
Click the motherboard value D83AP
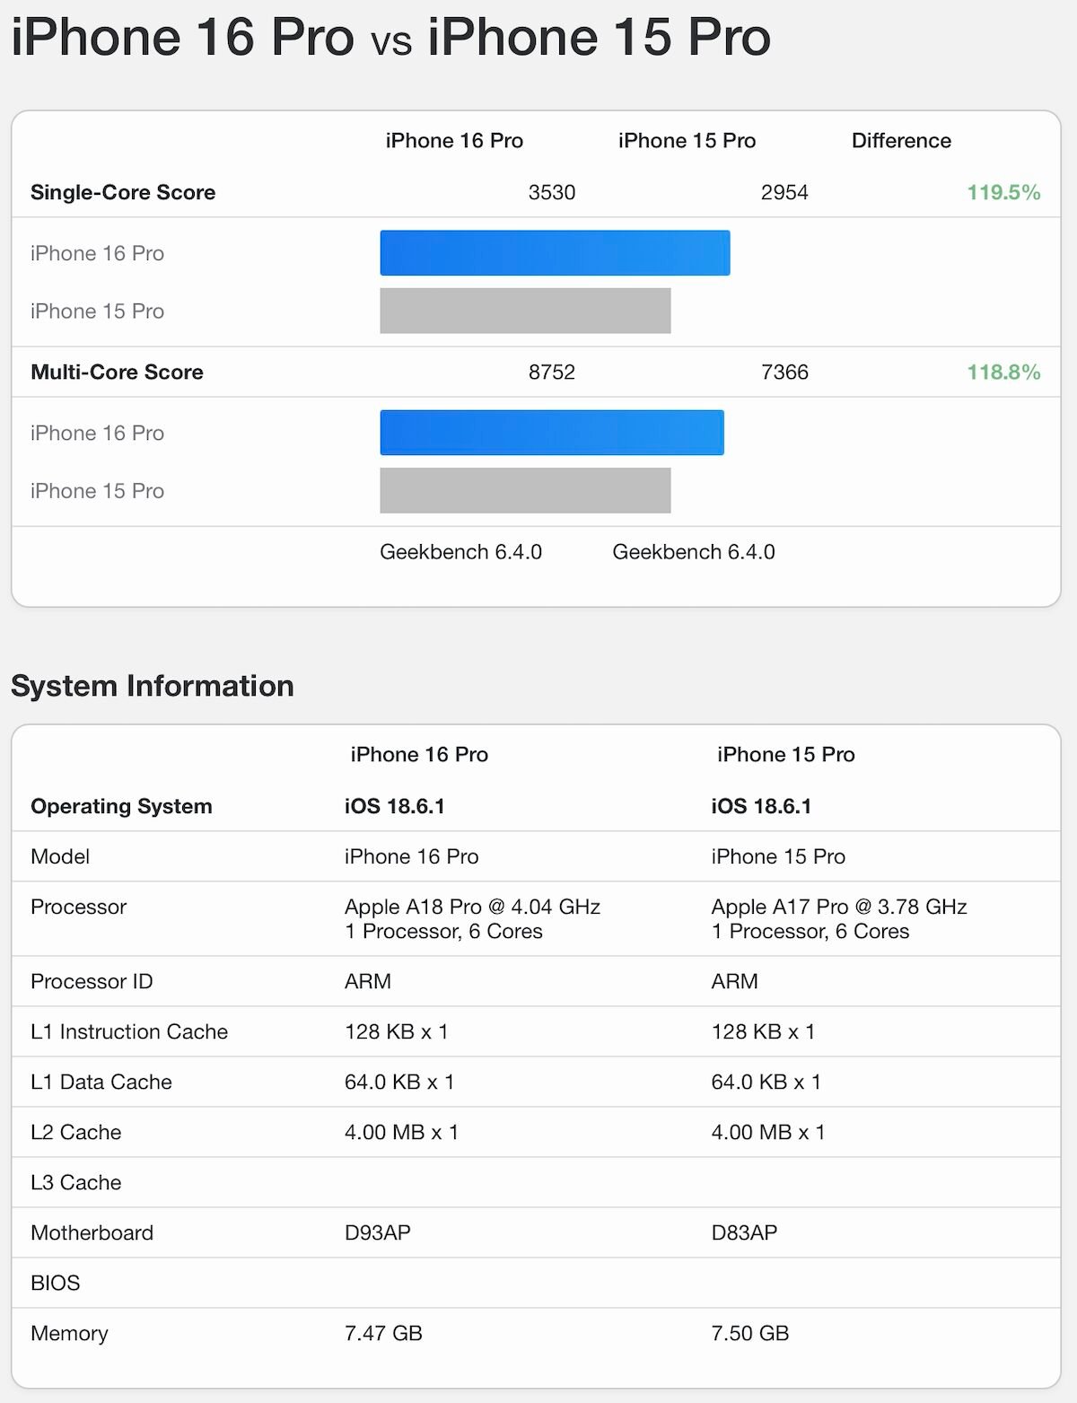click(x=744, y=1232)
